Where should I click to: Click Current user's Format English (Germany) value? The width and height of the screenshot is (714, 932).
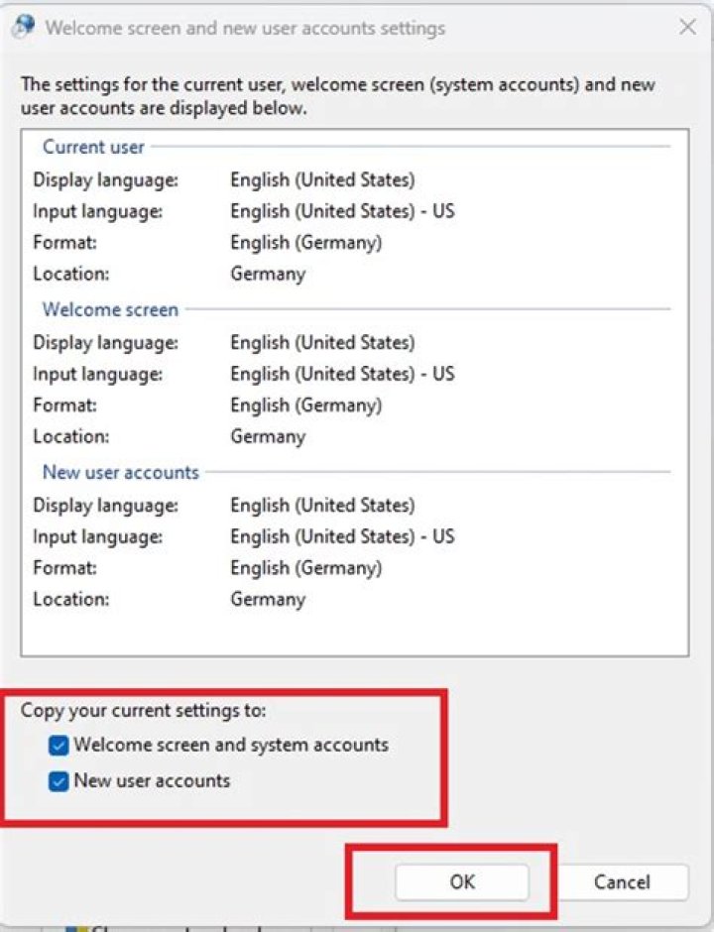306,243
